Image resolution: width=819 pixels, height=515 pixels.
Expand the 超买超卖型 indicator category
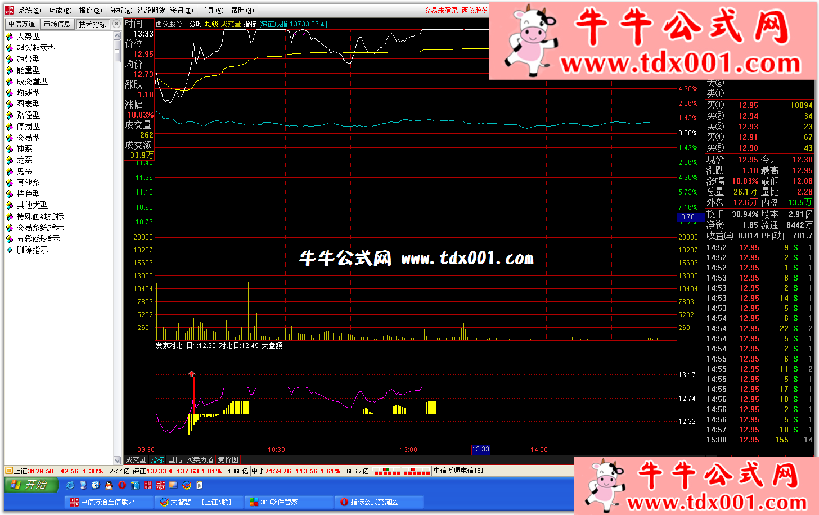35,48
